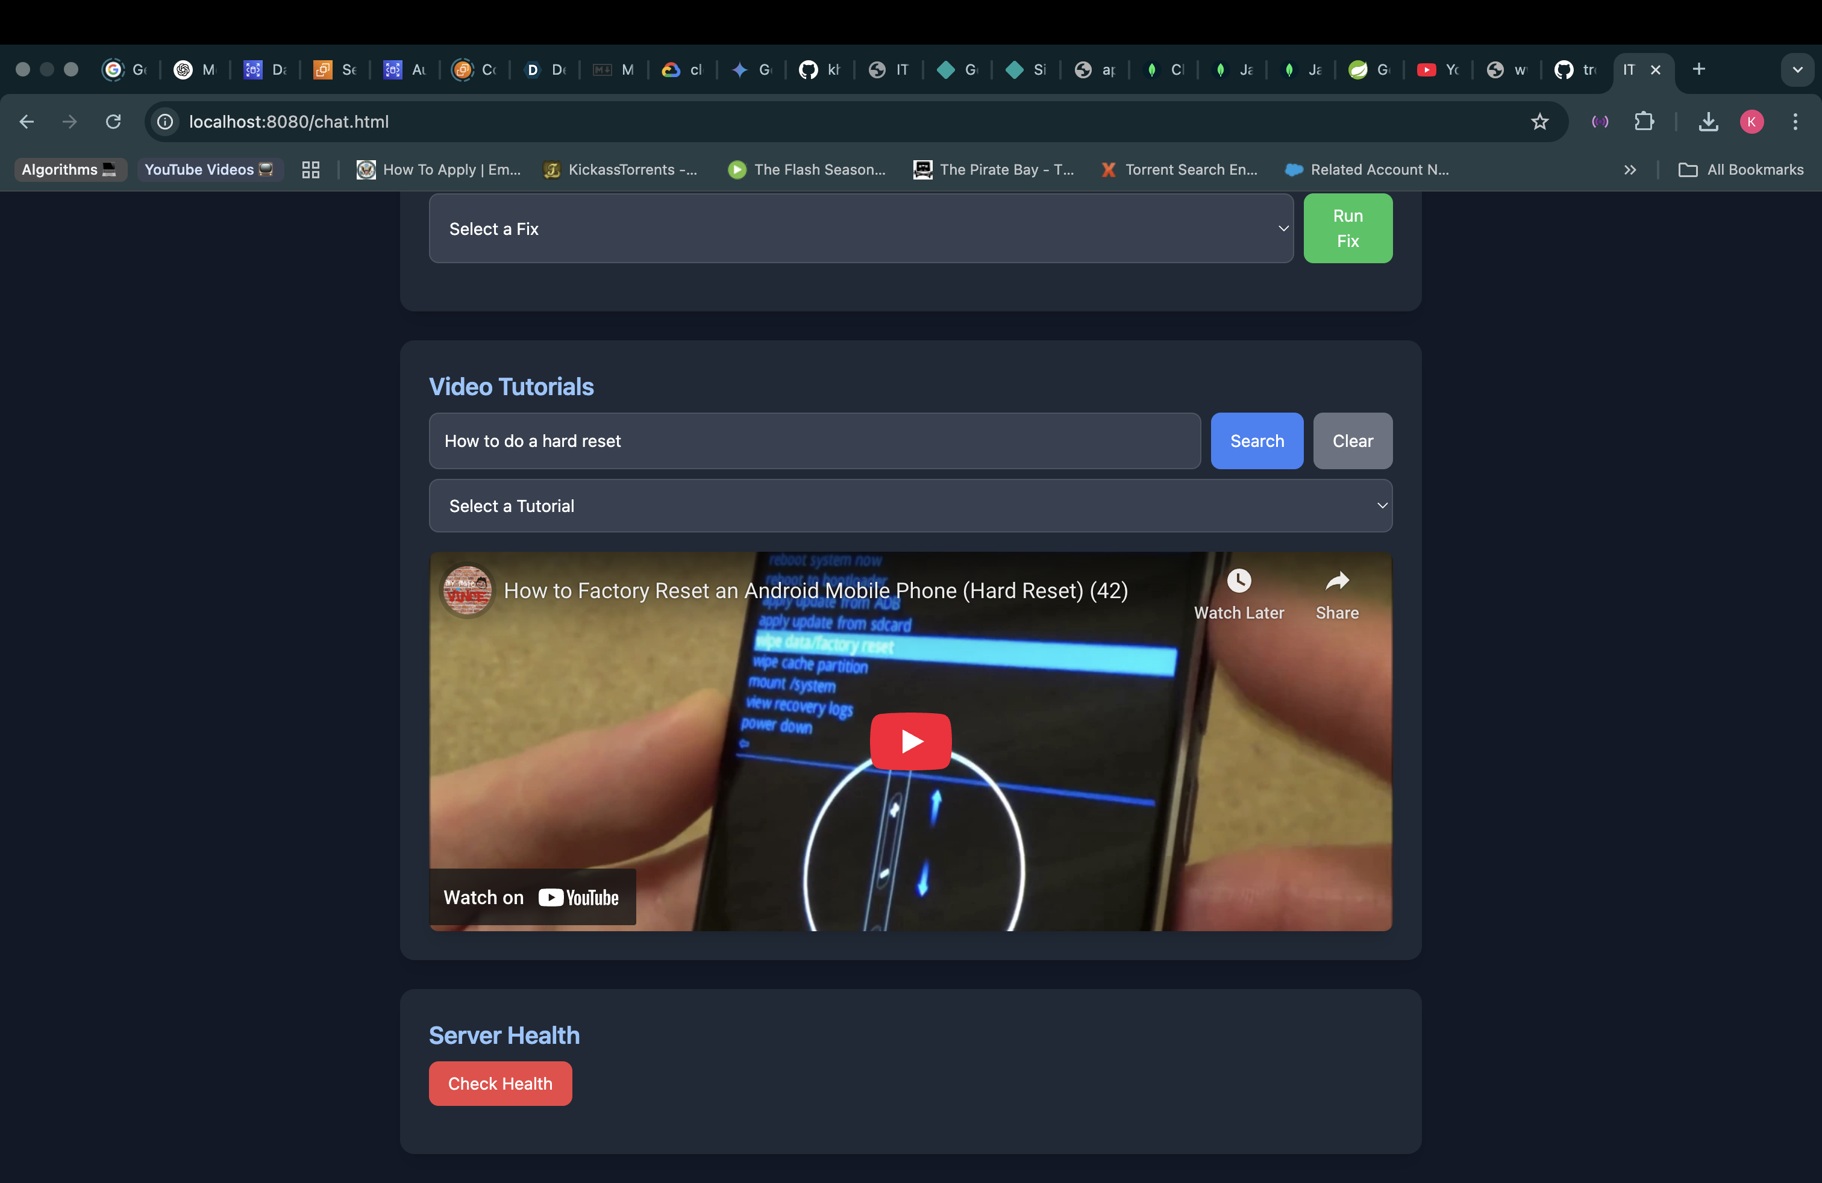The width and height of the screenshot is (1822, 1183).
Task: Open the browser Extensions puzzle icon
Action: click(1644, 122)
